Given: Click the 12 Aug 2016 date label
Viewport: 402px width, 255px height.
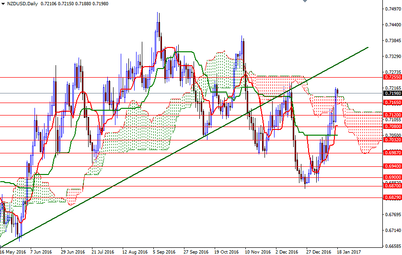Looking at the screenshot, I should [x=135, y=252].
